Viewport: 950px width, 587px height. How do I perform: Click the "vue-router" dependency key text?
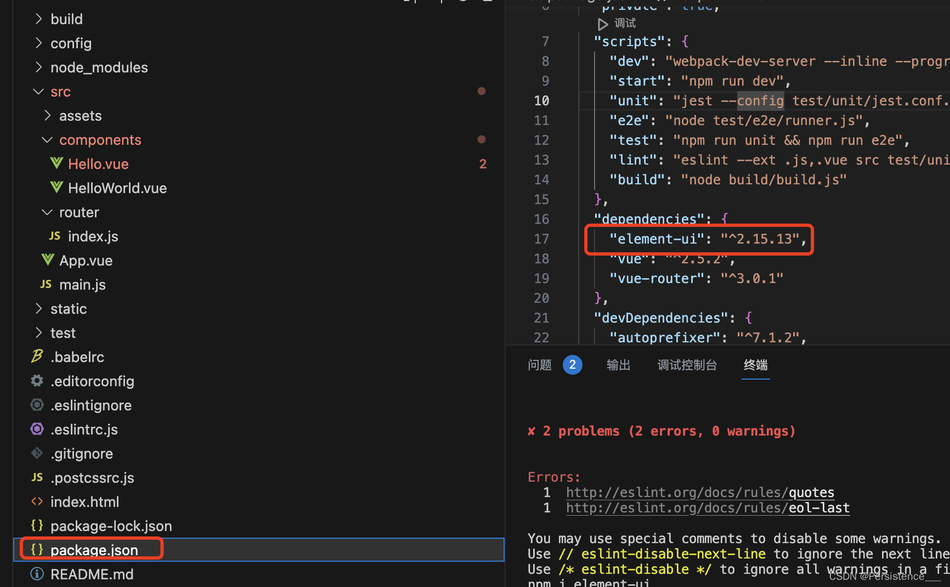tap(657, 279)
